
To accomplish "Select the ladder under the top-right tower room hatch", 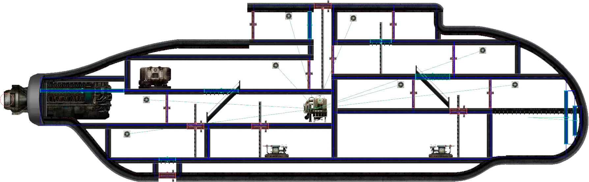I will [381, 48].
